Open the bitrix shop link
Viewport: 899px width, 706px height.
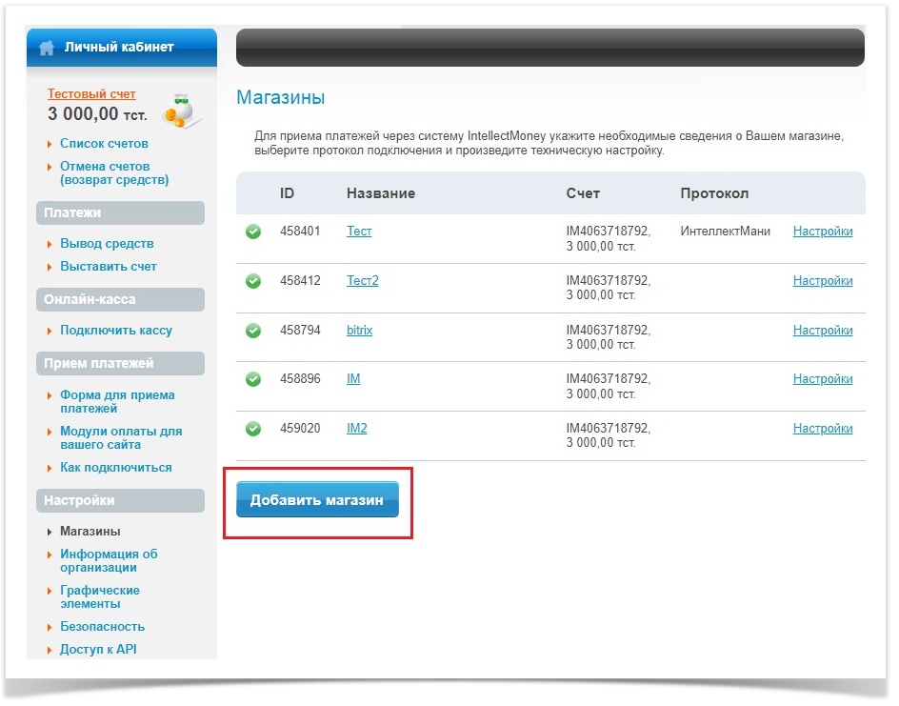[359, 331]
